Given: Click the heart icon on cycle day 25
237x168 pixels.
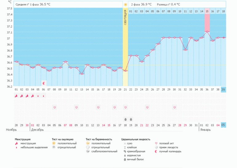Looking at the screenshot, I should point(147,107).
